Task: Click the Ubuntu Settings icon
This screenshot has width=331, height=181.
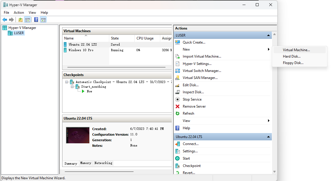Action: pos(178,151)
